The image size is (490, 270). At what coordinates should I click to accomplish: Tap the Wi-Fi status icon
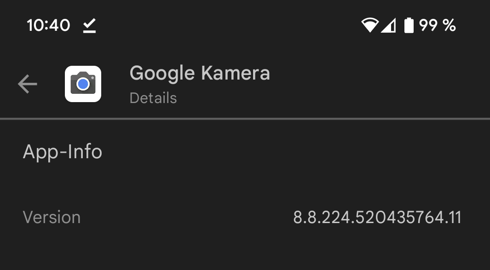[x=369, y=25]
